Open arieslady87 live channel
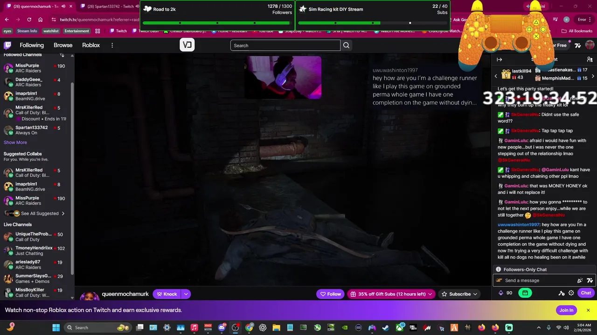 pos(35,265)
